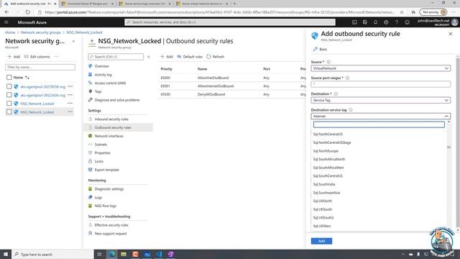460x259 pixels.
Task: Click the Filter by name field
Action: point(40,67)
